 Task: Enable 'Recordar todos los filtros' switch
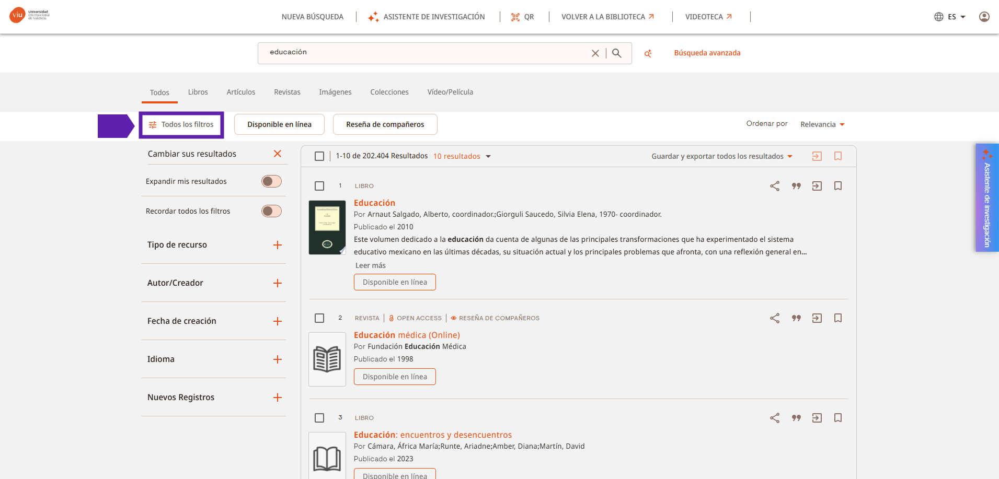click(x=271, y=211)
